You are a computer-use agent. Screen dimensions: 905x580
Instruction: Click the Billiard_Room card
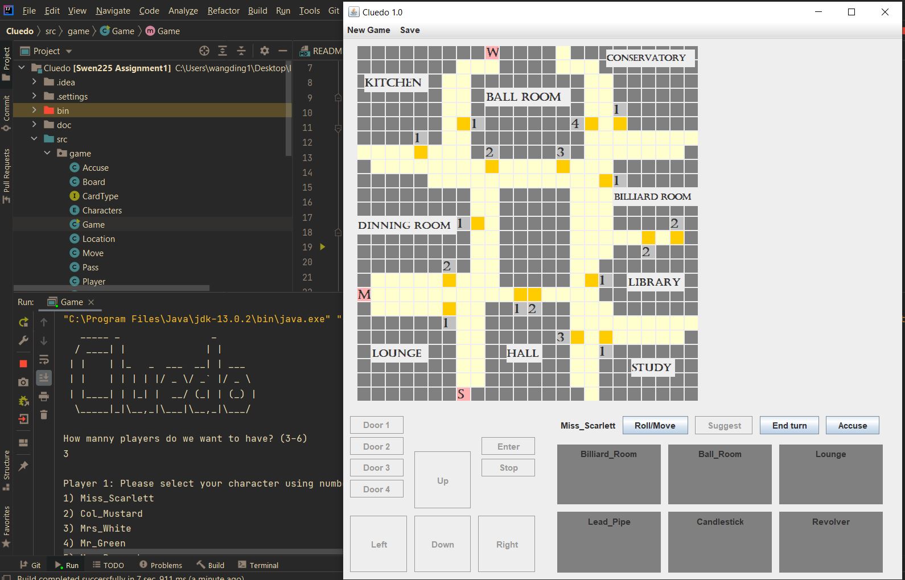coord(608,474)
